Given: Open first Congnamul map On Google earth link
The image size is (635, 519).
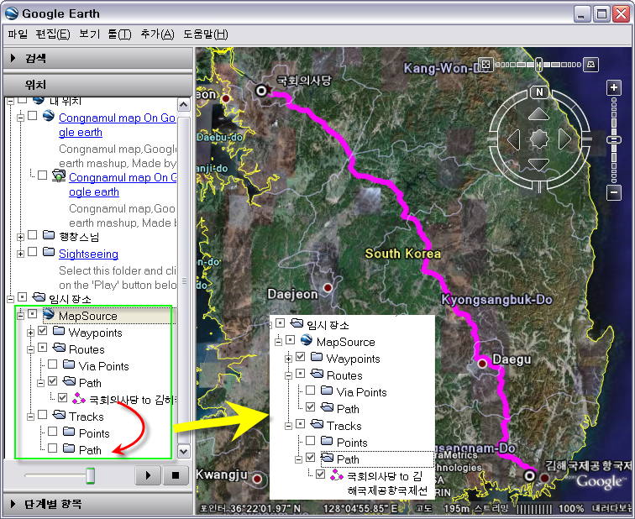Looking at the screenshot, I should point(117,124).
